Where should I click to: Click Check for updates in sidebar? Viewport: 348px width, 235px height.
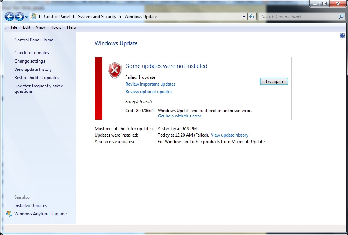pos(32,53)
